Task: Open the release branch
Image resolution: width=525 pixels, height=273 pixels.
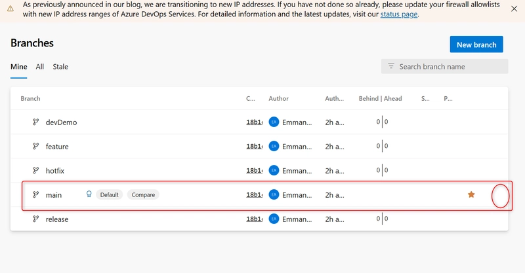Action: [x=57, y=219]
